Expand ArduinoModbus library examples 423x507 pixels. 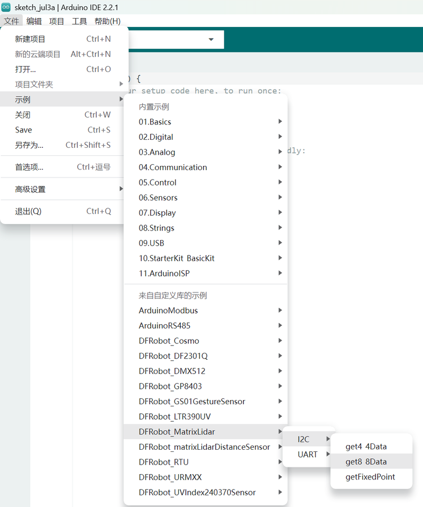pyautogui.click(x=168, y=310)
